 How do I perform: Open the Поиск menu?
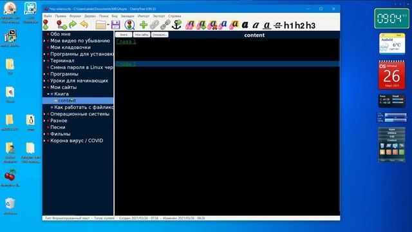pos(104,16)
